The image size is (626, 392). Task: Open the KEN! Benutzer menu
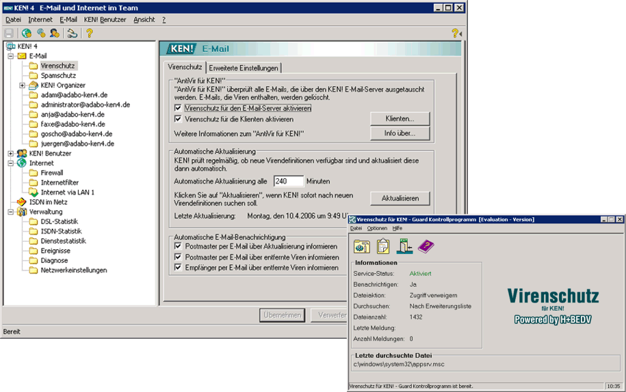pyautogui.click(x=105, y=20)
